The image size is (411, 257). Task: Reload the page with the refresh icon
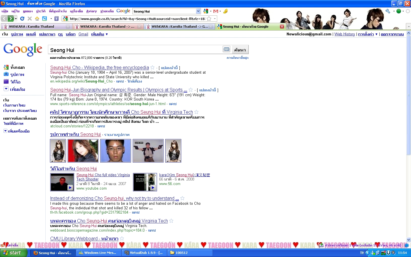click(x=22, y=19)
